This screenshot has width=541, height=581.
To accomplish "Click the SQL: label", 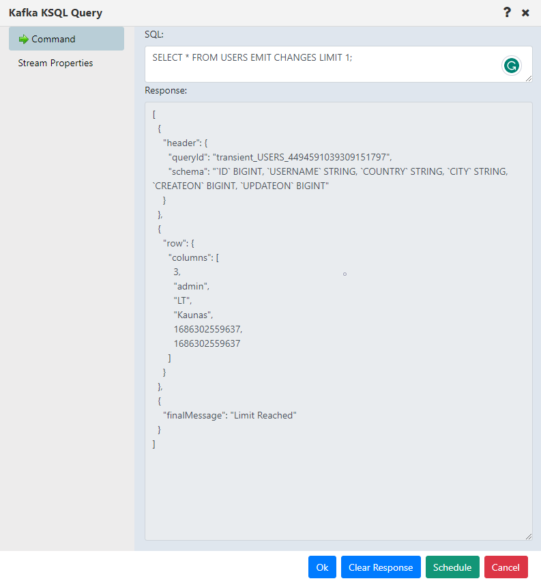I will click(154, 34).
